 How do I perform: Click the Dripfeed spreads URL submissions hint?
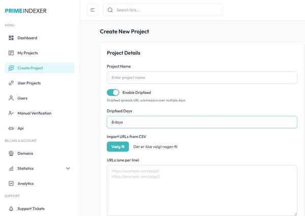[x=146, y=100]
